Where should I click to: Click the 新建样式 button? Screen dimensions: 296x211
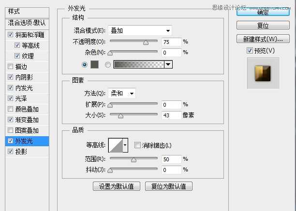tap(263, 39)
